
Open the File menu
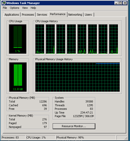point(5,8)
